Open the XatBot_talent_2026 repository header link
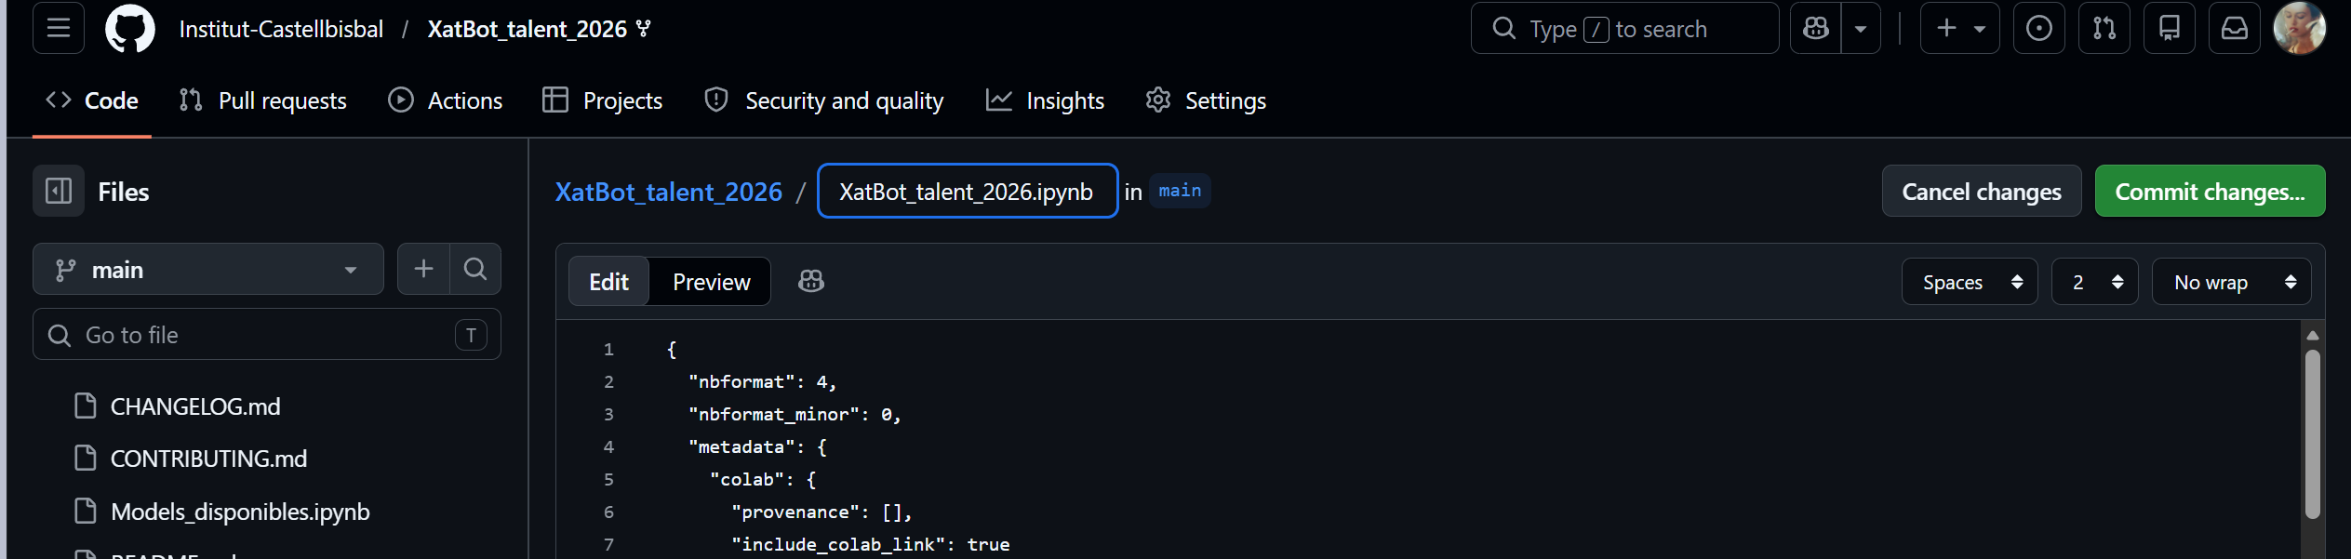The width and height of the screenshot is (2351, 559). pyautogui.click(x=527, y=29)
